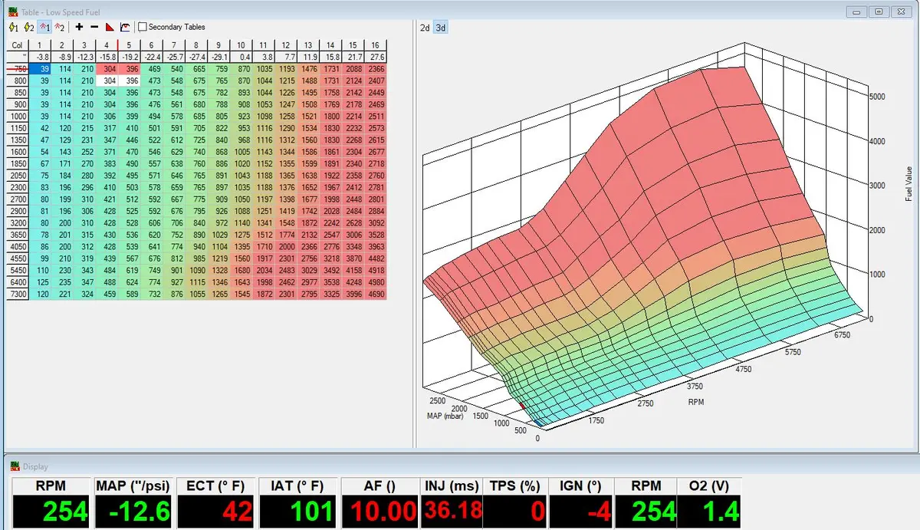920x530 pixels.
Task: Click the MAP (mbar) axis label
Action: [x=445, y=415]
